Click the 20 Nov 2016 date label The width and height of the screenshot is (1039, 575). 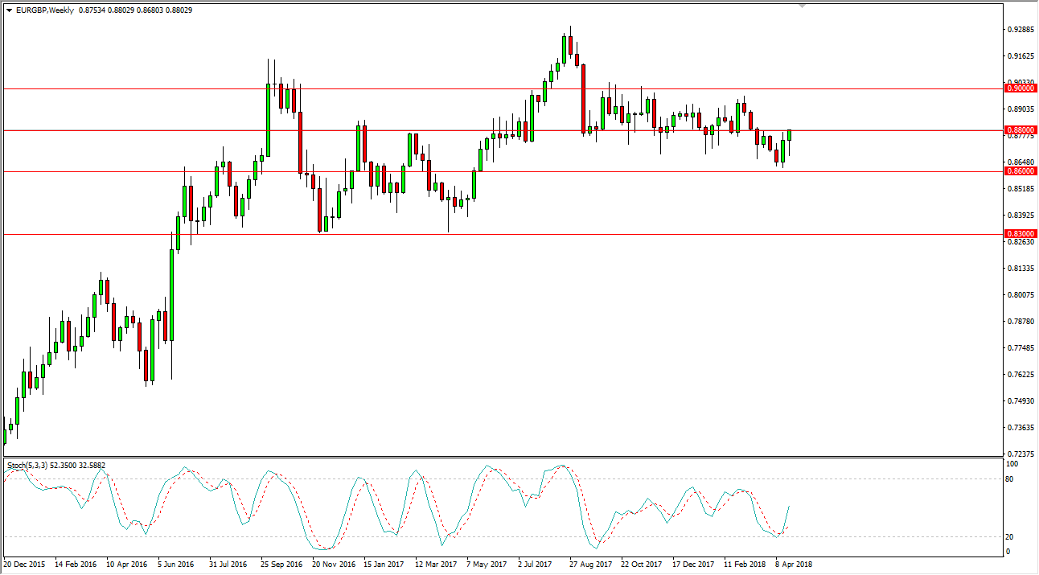[334, 565]
